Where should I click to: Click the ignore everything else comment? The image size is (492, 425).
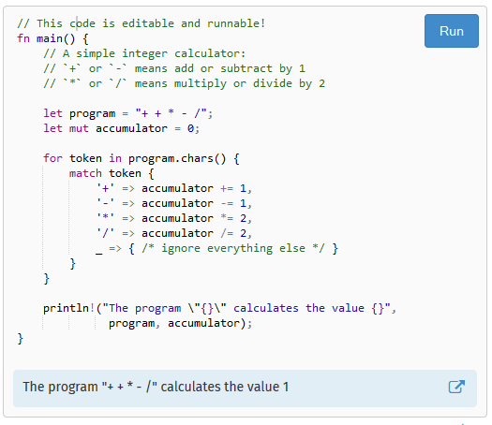233,248
